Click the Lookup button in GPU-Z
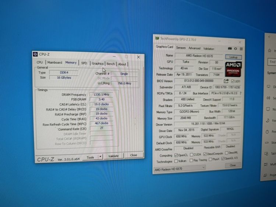Viewport: 276px width, 207px height. click(233, 57)
